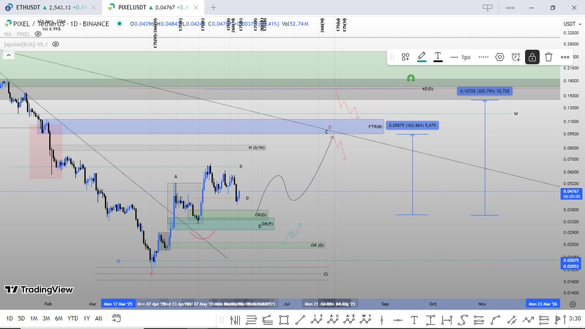Select the Flag marker tool
585x329 pixels.
(x=557, y=320)
